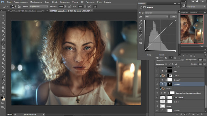Choose the pencil draw-curve mode in Curves
Viewport: 207px width, 116px height.
(x=140, y=35)
